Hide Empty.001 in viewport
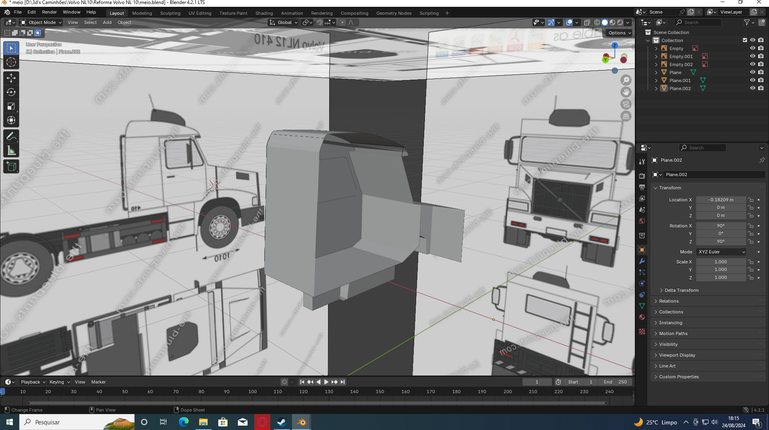This screenshot has height=430, width=769. (x=753, y=56)
